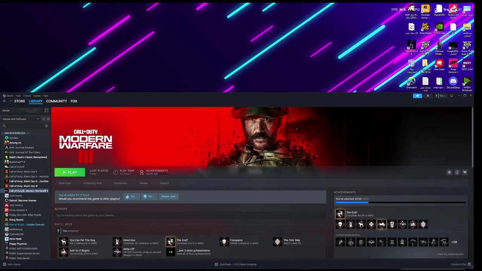Go to the COMMUNITY tab
Viewport: 482px width, 271px height.
pos(56,101)
